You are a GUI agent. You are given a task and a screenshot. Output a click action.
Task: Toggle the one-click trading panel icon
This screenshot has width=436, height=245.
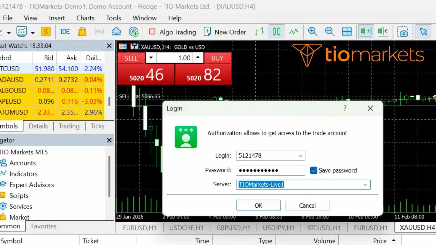[x=135, y=47]
